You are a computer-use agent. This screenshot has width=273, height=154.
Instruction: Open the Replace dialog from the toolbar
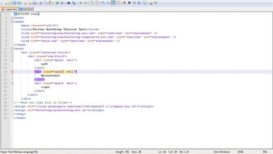click(x=73, y=3)
